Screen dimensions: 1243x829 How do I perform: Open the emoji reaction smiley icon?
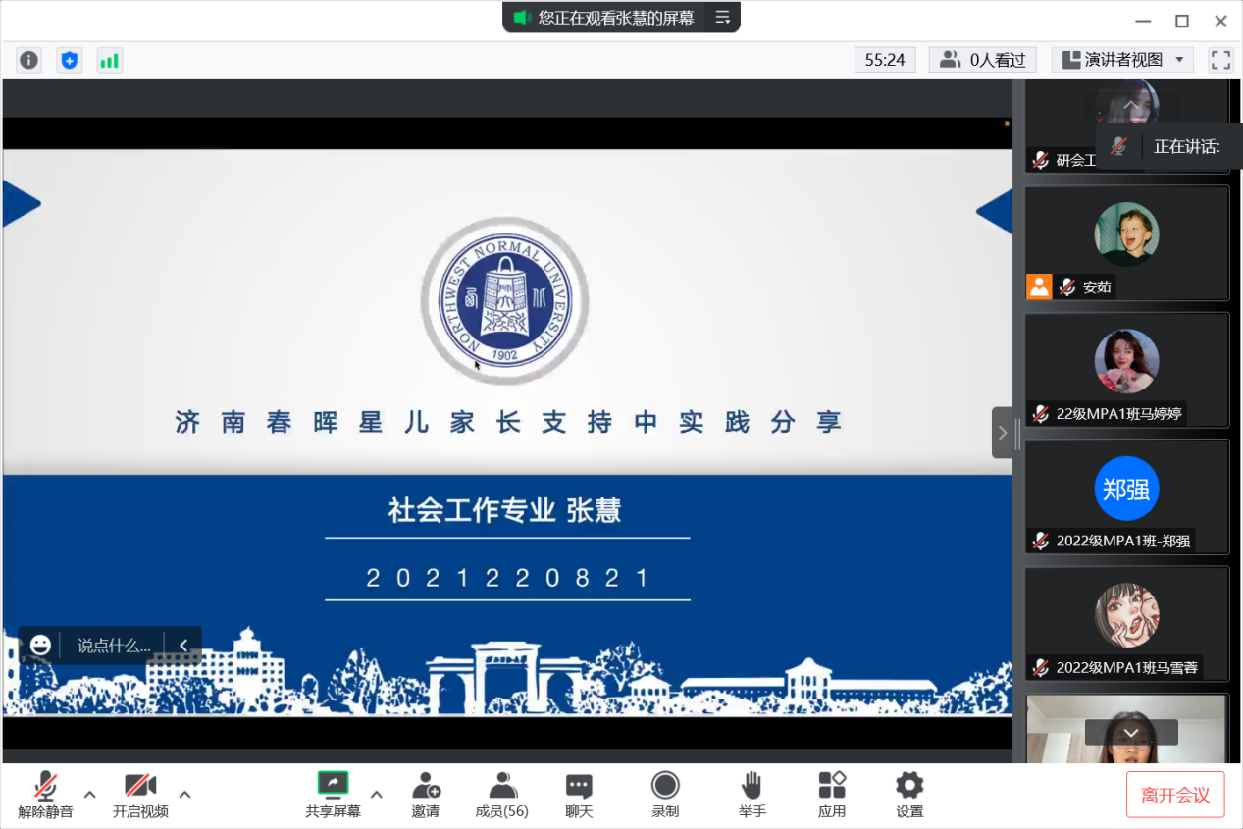(40, 645)
